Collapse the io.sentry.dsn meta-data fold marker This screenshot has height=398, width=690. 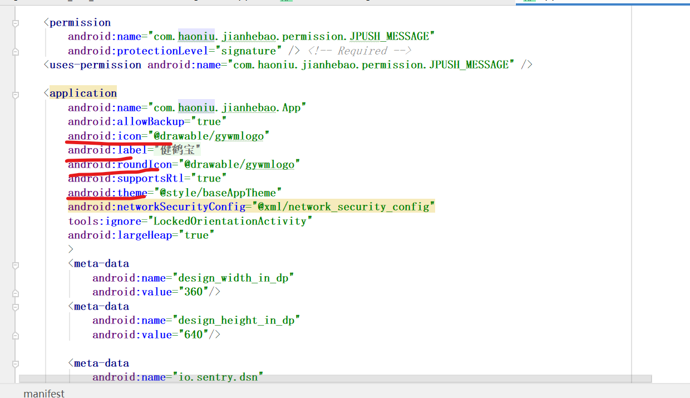pos(16,363)
